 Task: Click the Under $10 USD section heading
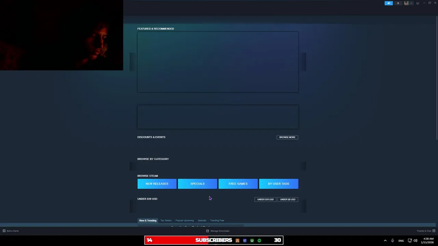pyautogui.click(x=147, y=199)
